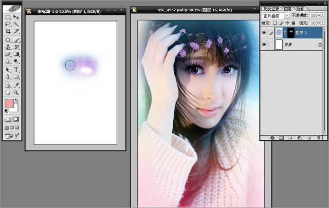Viewport: 329px width, 208px height.
Task: Click the 背景 layer name
Action: pyautogui.click(x=288, y=45)
